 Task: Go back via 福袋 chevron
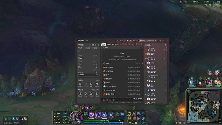pos(104,48)
